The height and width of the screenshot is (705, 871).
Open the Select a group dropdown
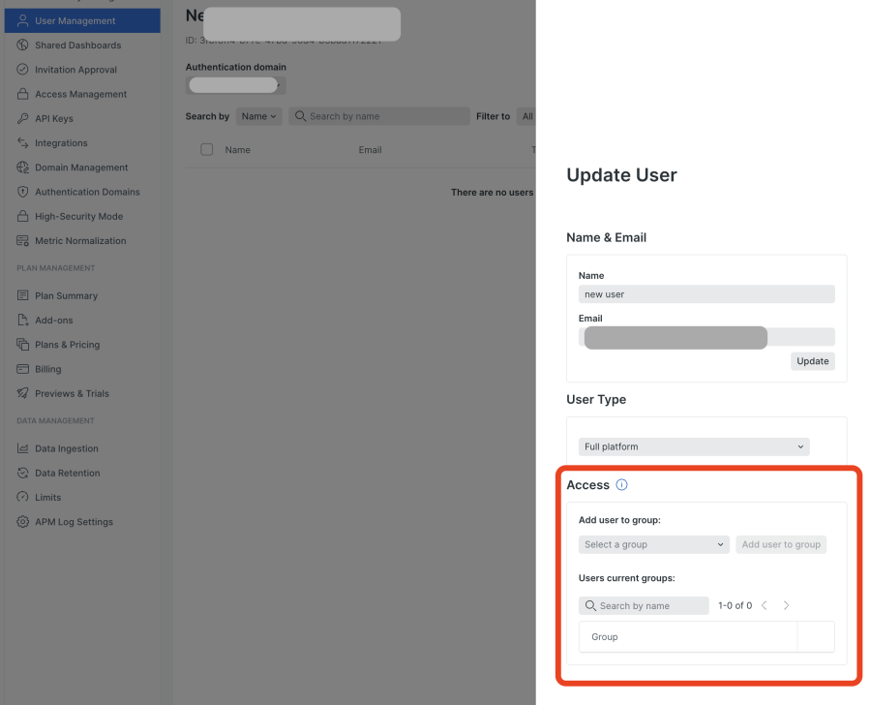(653, 544)
